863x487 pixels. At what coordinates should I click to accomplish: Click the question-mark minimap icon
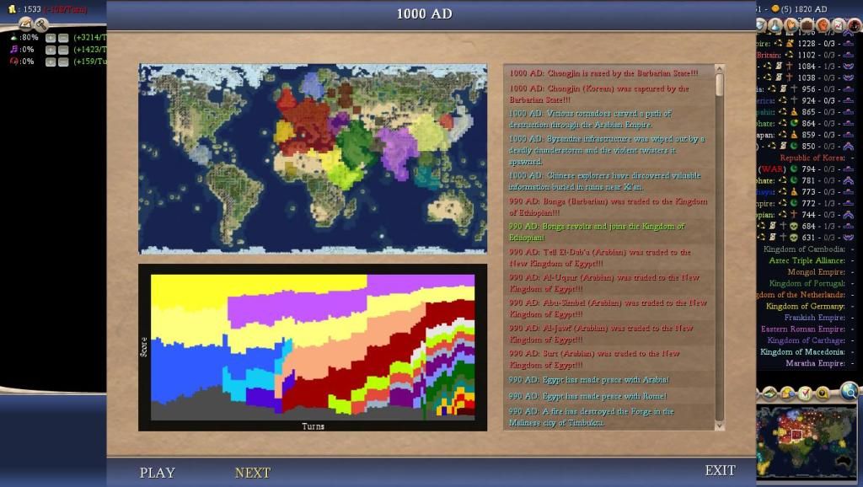823,393
